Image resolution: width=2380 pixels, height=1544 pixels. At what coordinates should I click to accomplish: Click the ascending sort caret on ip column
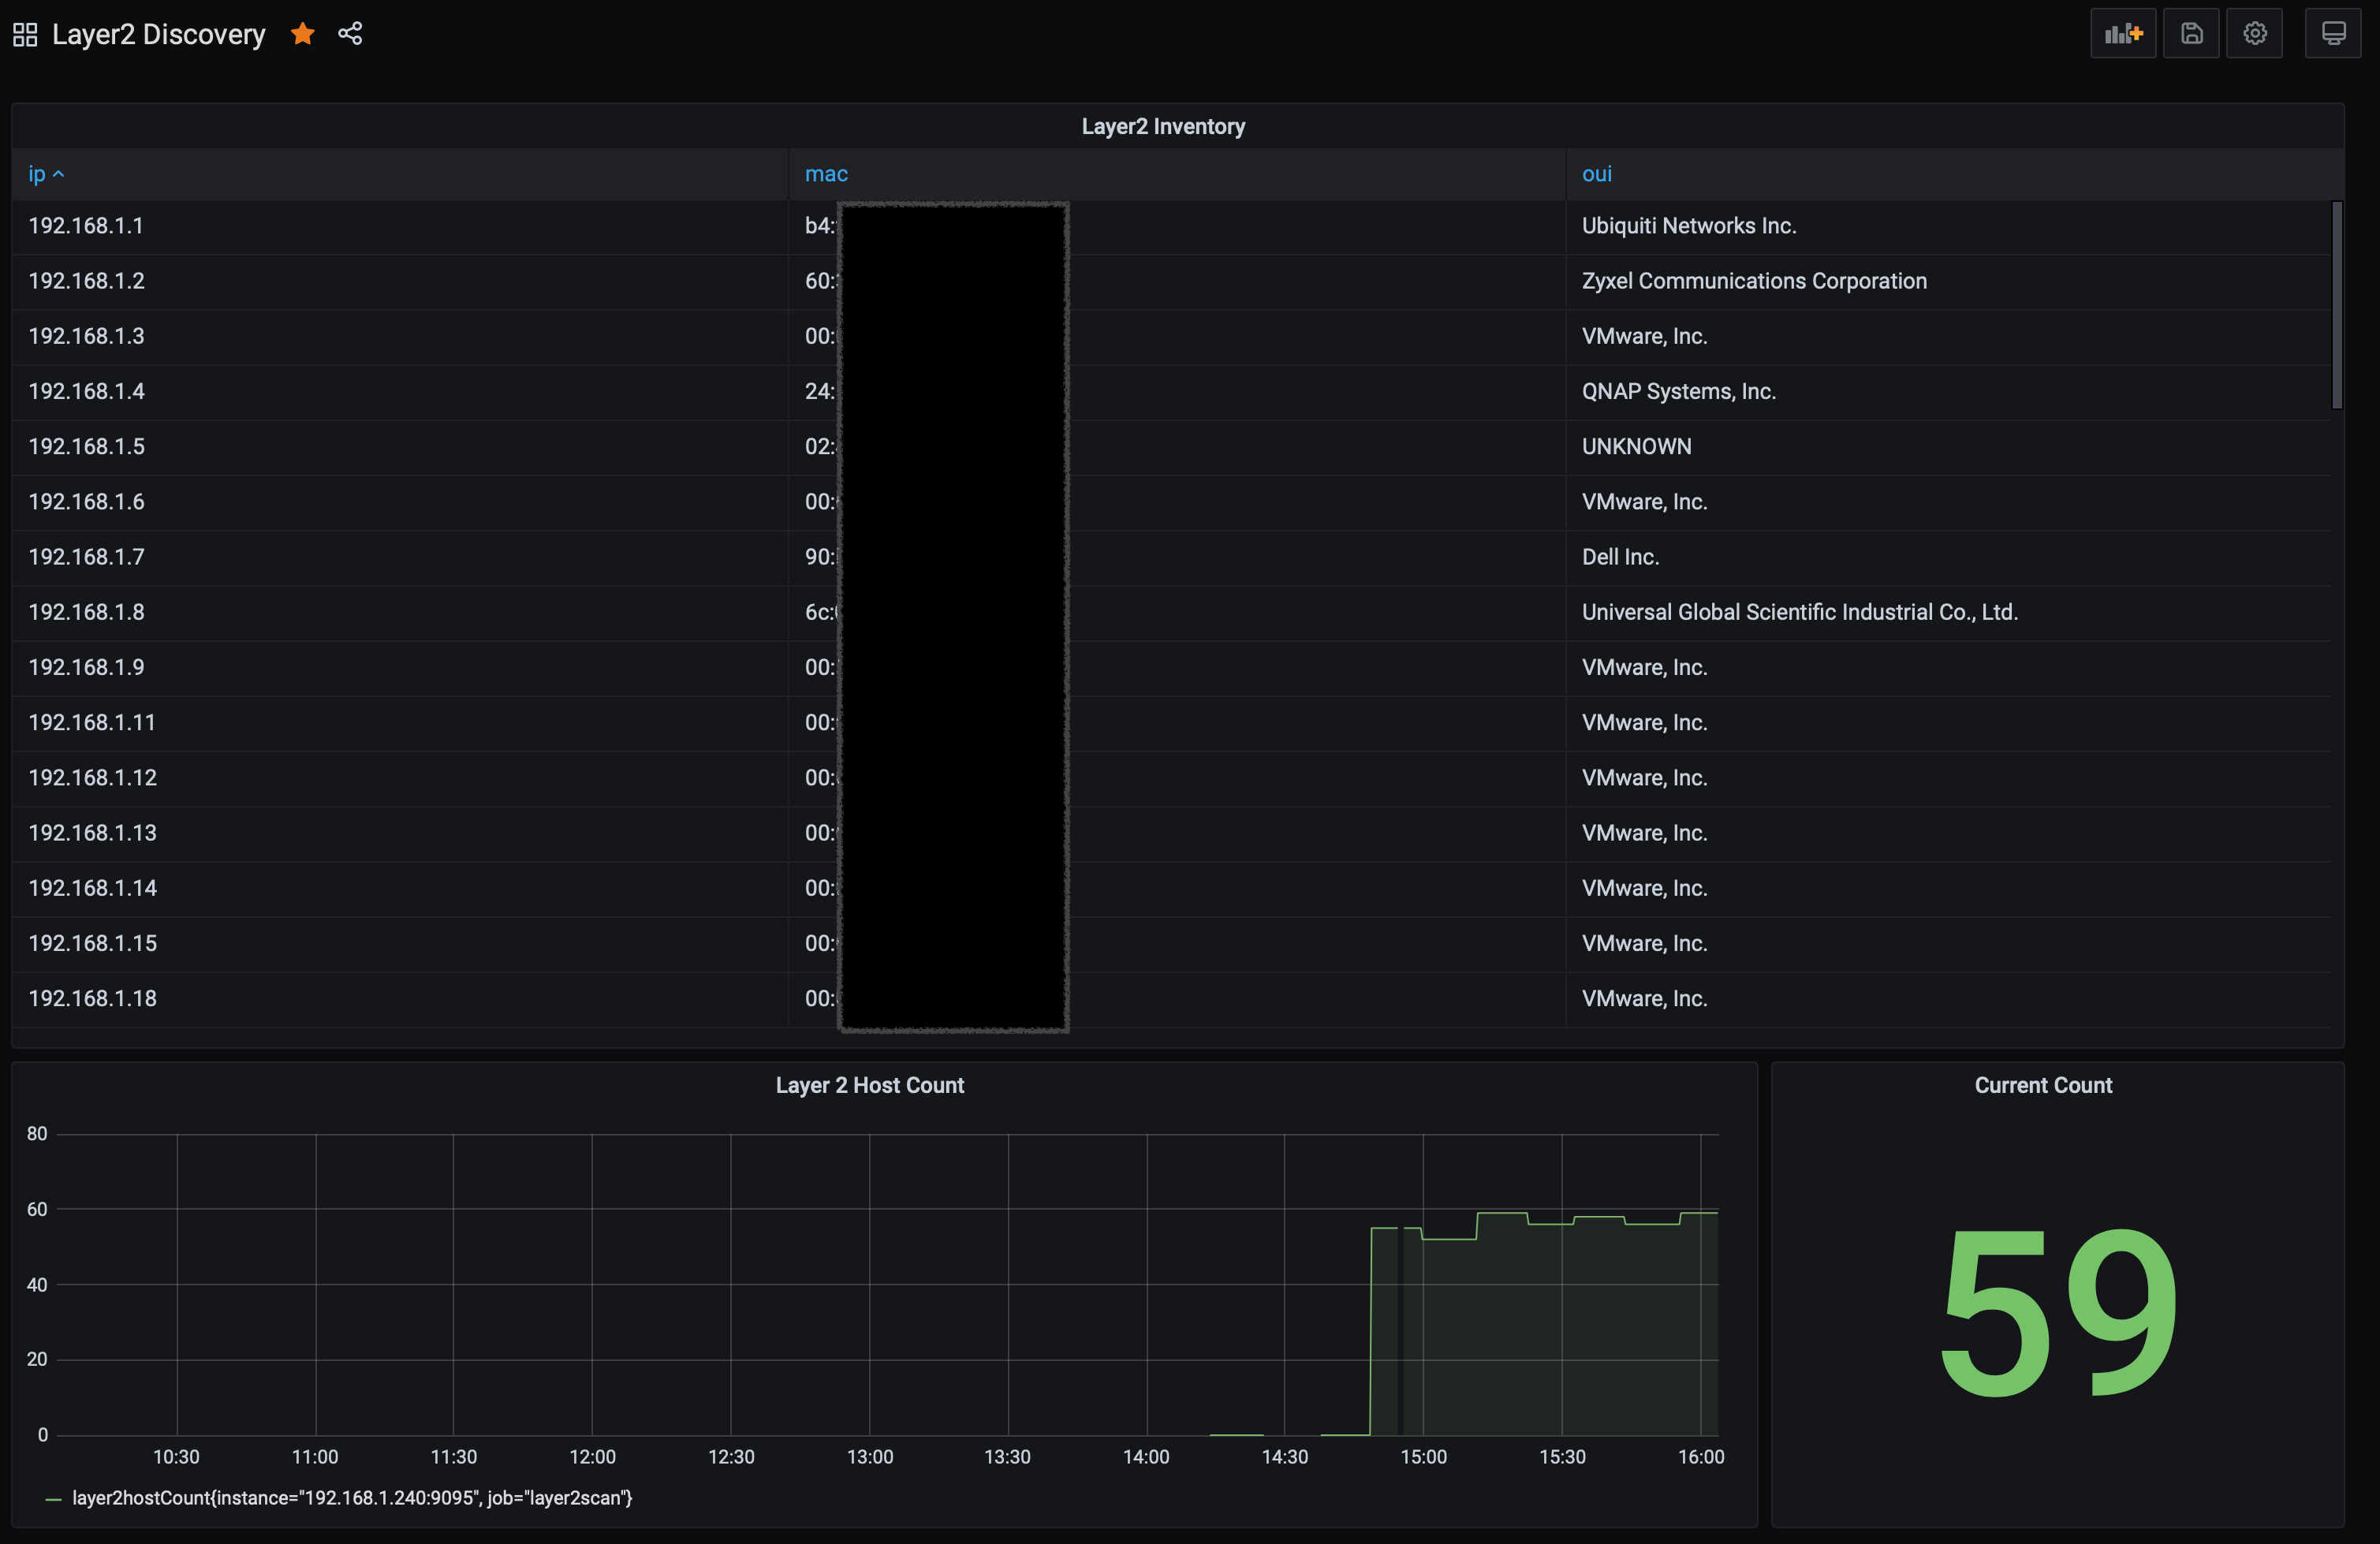click(60, 174)
